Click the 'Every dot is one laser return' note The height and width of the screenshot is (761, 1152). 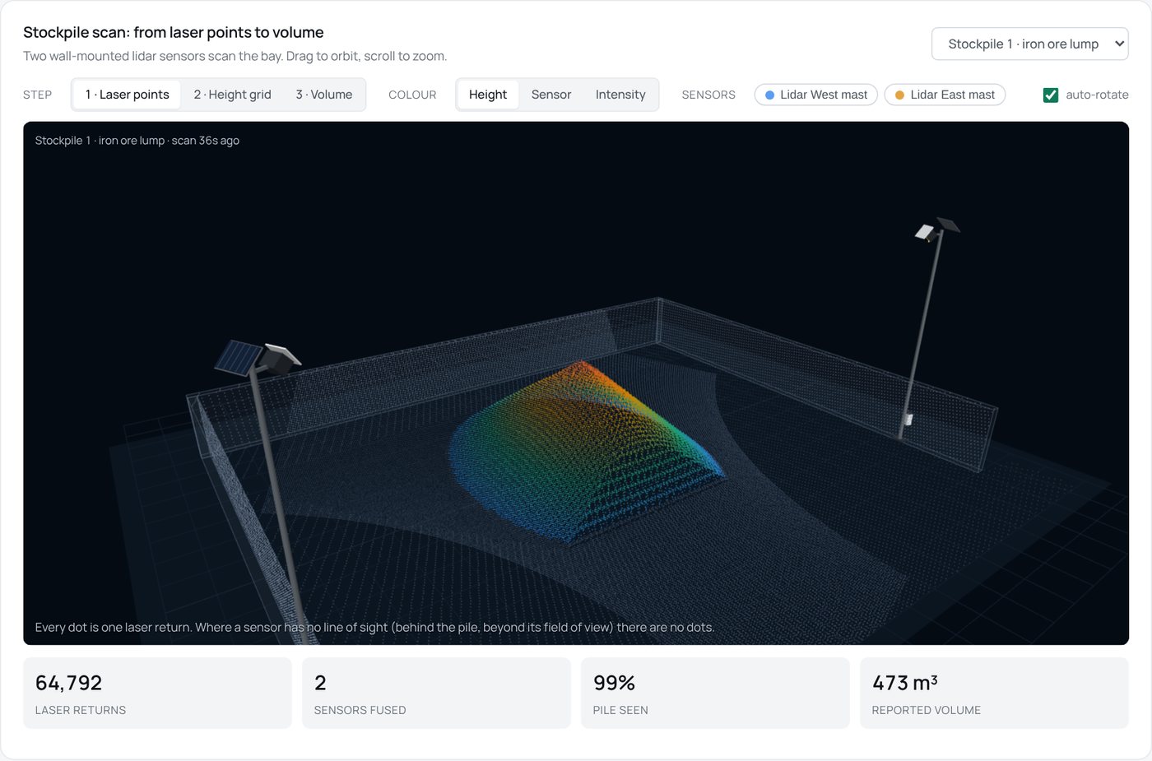(374, 627)
